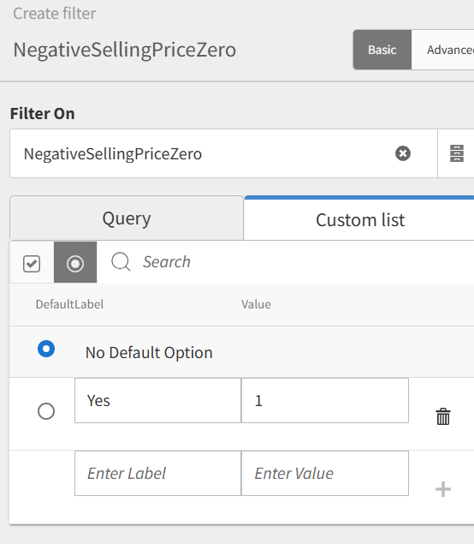Select No Default Option radio button
Image resolution: width=474 pixels, height=544 pixels.
pos(46,349)
